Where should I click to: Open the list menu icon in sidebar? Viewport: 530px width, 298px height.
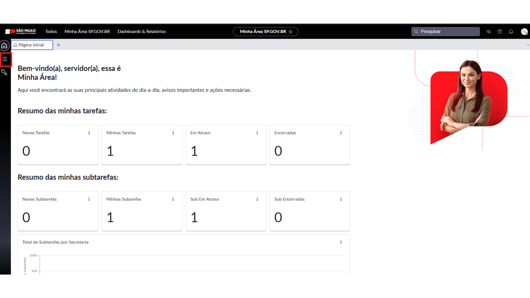pyautogui.click(x=5, y=59)
